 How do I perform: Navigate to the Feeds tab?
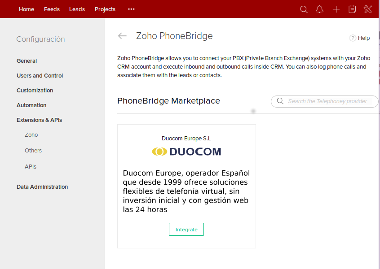[x=52, y=9]
